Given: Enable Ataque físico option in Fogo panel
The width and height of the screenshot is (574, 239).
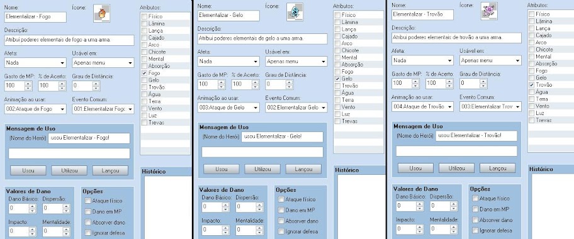Looking at the screenshot, I should coord(88,201).
